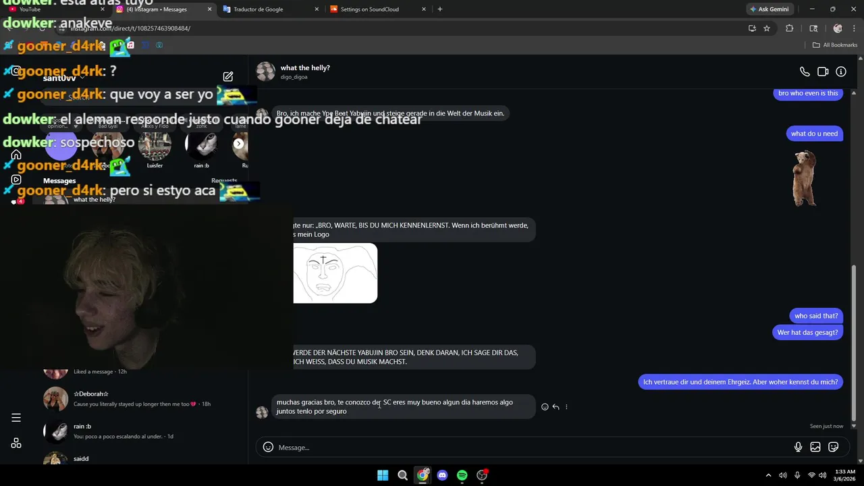This screenshot has width=864, height=486.
Task: Open Discord from the taskbar
Action: tap(442, 475)
